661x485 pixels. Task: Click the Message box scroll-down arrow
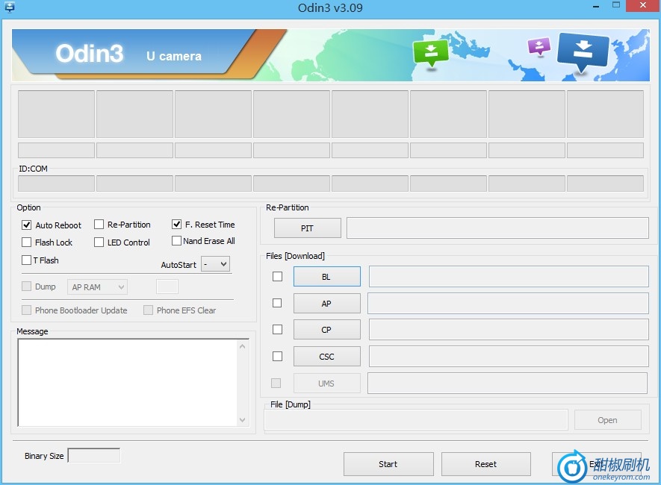pyautogui.click(x=243, y=420)
